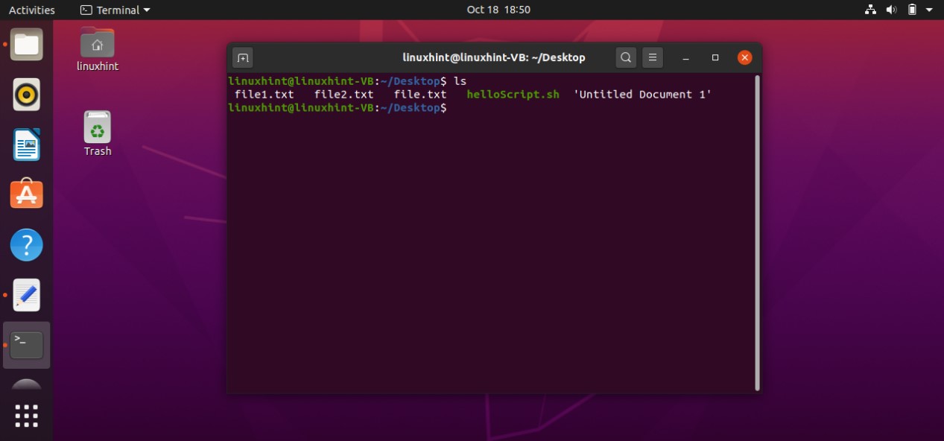Select the linuxhint home folder icon
Image resolution: width=944 pixels, height=441 pixels.
[98, 43]
